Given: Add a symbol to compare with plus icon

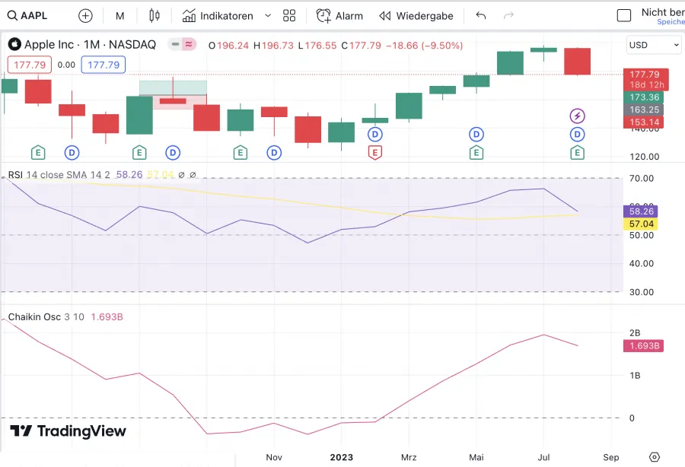Looking at the screenshot, I should [85, 15].
